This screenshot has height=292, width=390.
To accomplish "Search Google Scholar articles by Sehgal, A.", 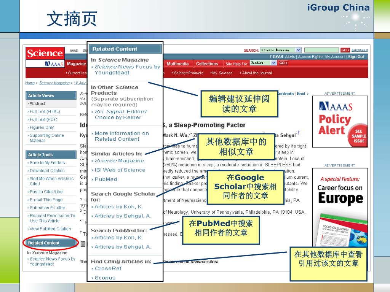I will (x=122, y=216).
